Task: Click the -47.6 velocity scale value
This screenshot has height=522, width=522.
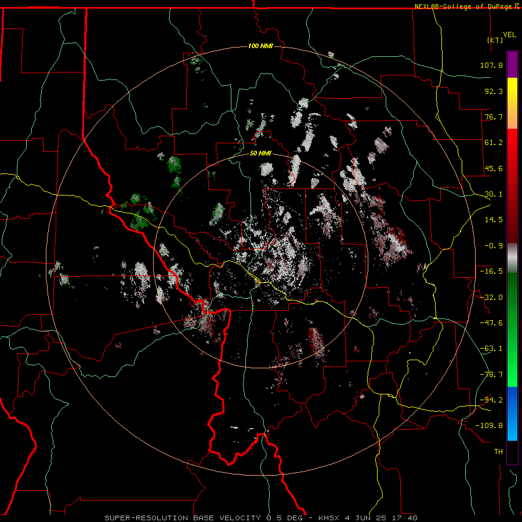Action: tap(491, 323)
